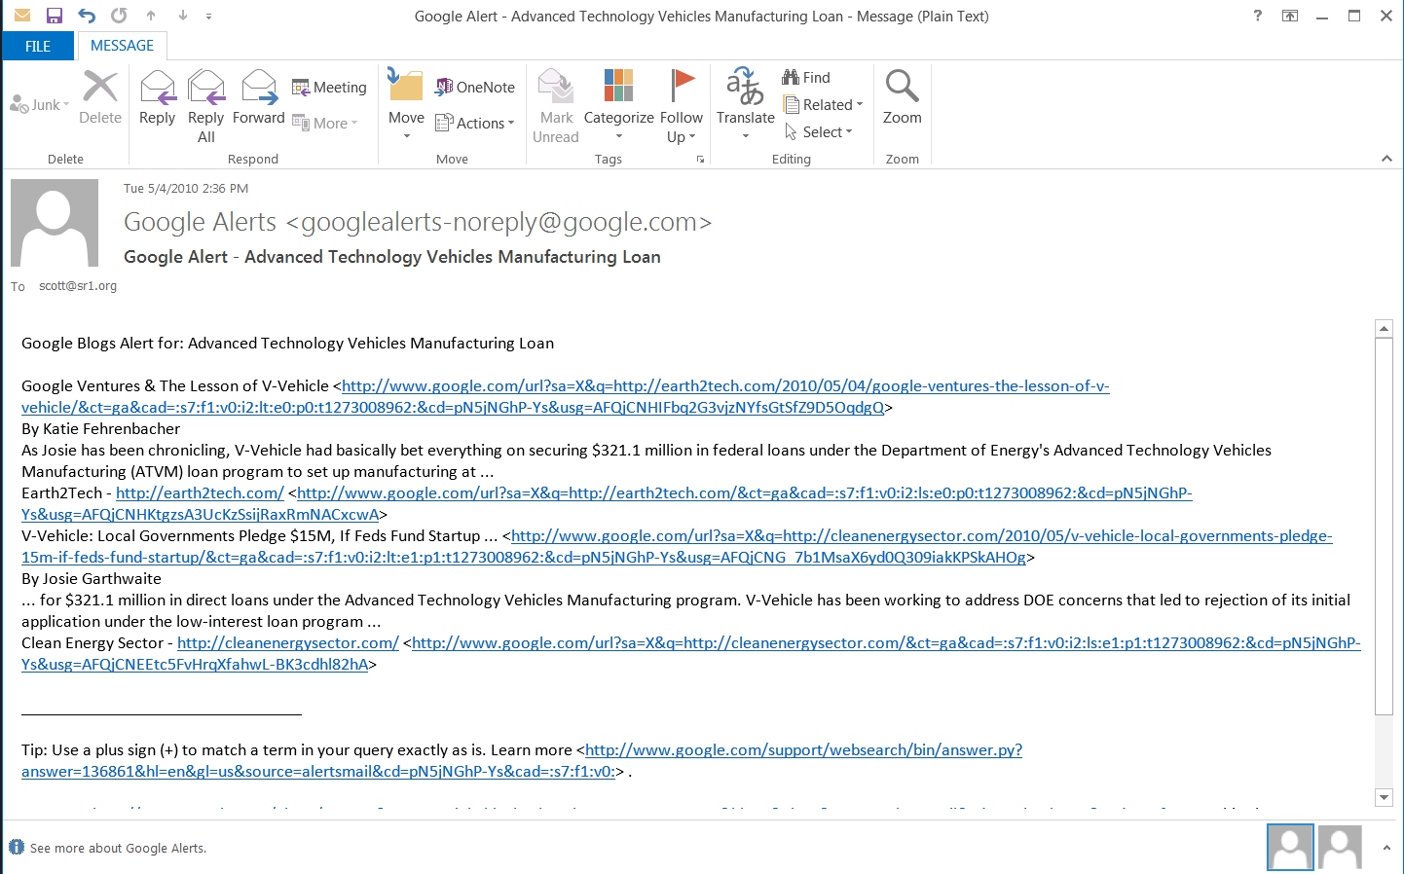Image resolution: width=1404 pixels, height=874 pixels.
Task: Click the info icon in the people pane
Action: tap(17, 848)
